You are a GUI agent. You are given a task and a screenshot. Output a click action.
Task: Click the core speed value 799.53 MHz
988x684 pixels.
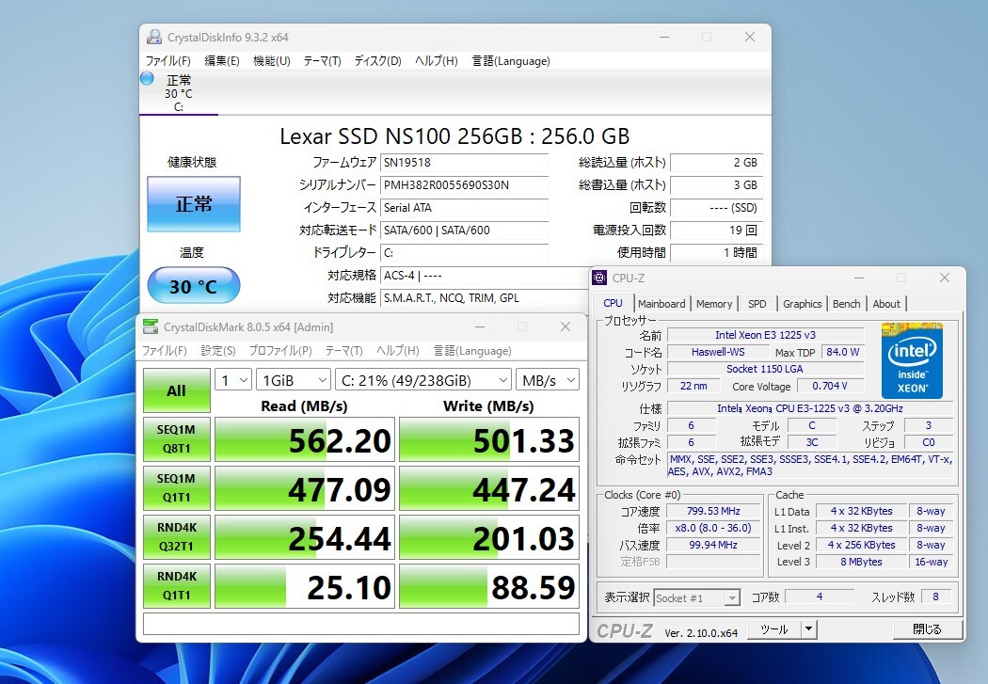coord(713,511)
